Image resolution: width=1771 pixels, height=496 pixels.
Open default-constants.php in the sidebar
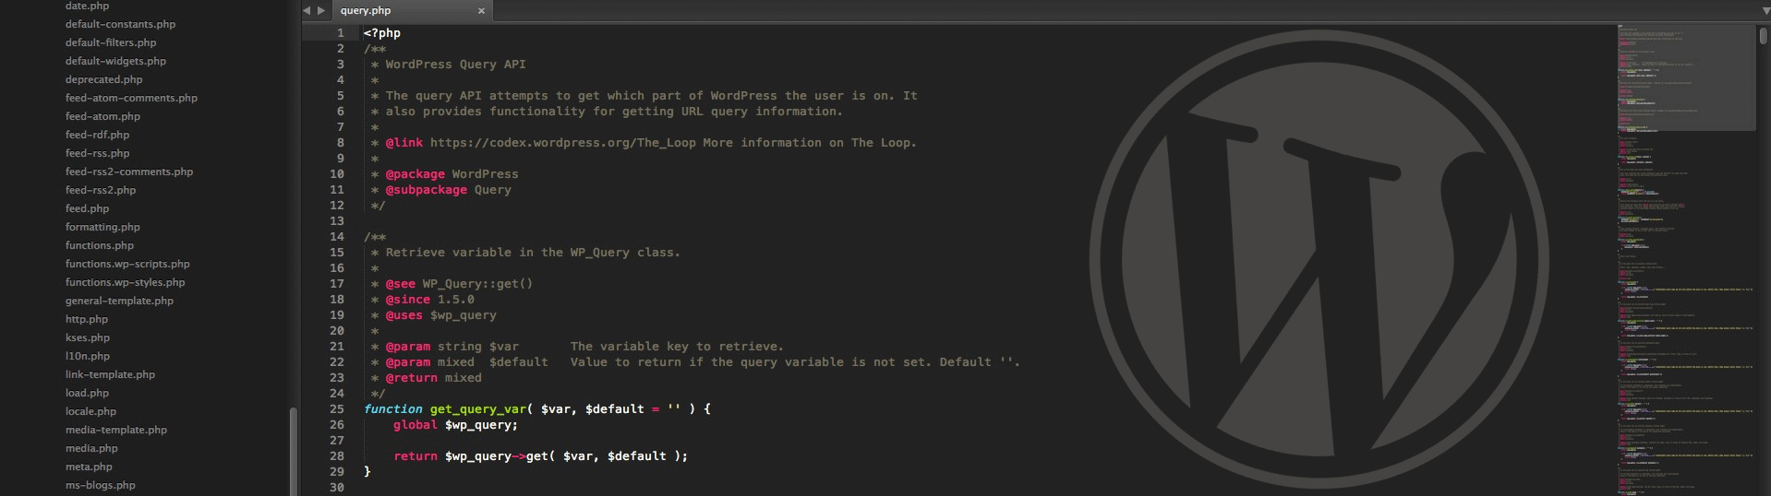[120, 24]
